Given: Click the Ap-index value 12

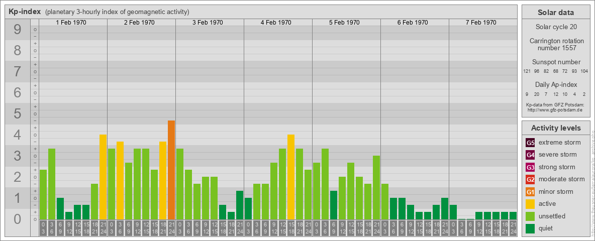Looking at the screenshot, I should [x=555, y=94].
